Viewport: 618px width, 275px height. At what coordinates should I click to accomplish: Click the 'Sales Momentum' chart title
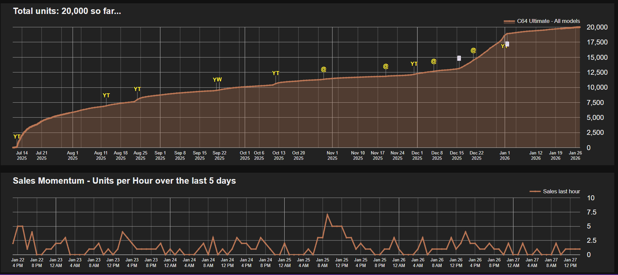tap(124, 181)
